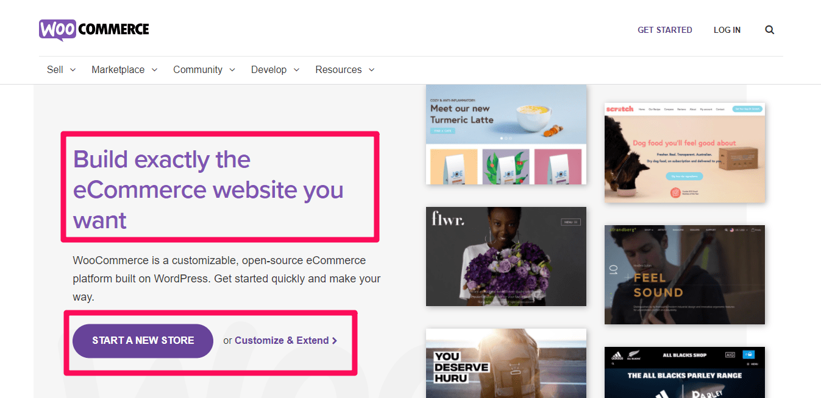Image resolution: width=821 pixels, height=398 pixels.
Task: Open the Community dropdown menu
Action: 204,70
